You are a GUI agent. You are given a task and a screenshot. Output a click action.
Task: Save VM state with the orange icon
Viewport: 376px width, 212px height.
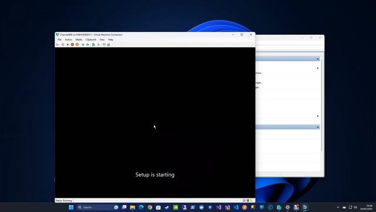click(x=77, y=45)
